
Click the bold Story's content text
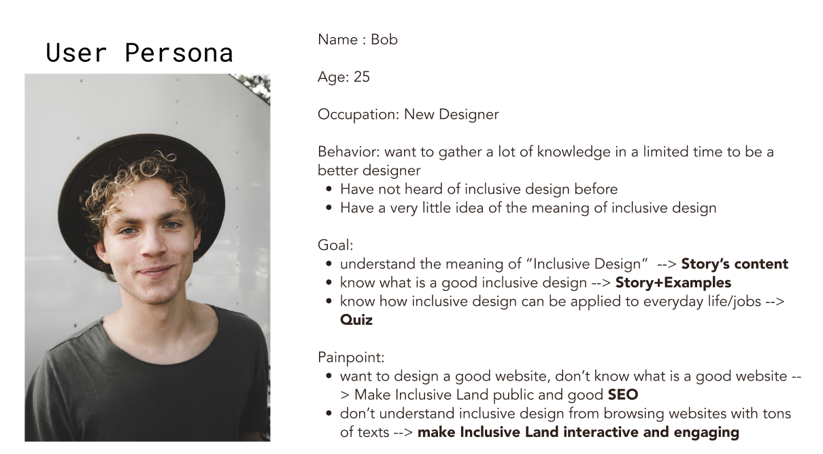pyautogui.click(x=735, y=264)
